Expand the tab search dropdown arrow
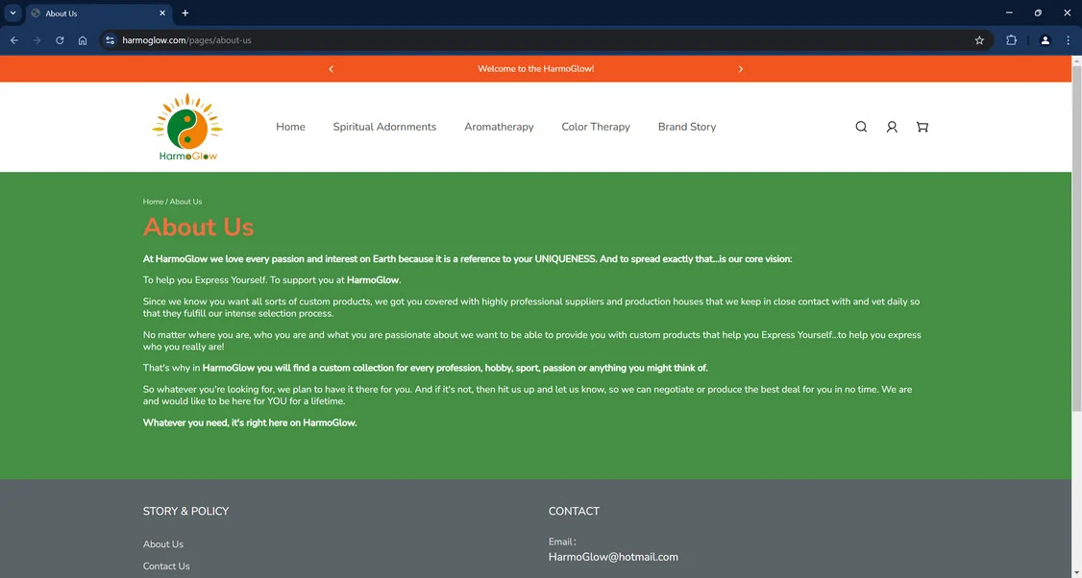This screenshot has width=1082, height=578. click(x=12, y=13)
